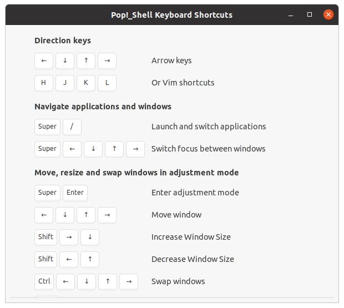Click Super key in Switch focus between windows row
Viewport: 344px width, 308px height.
[47, 149]
